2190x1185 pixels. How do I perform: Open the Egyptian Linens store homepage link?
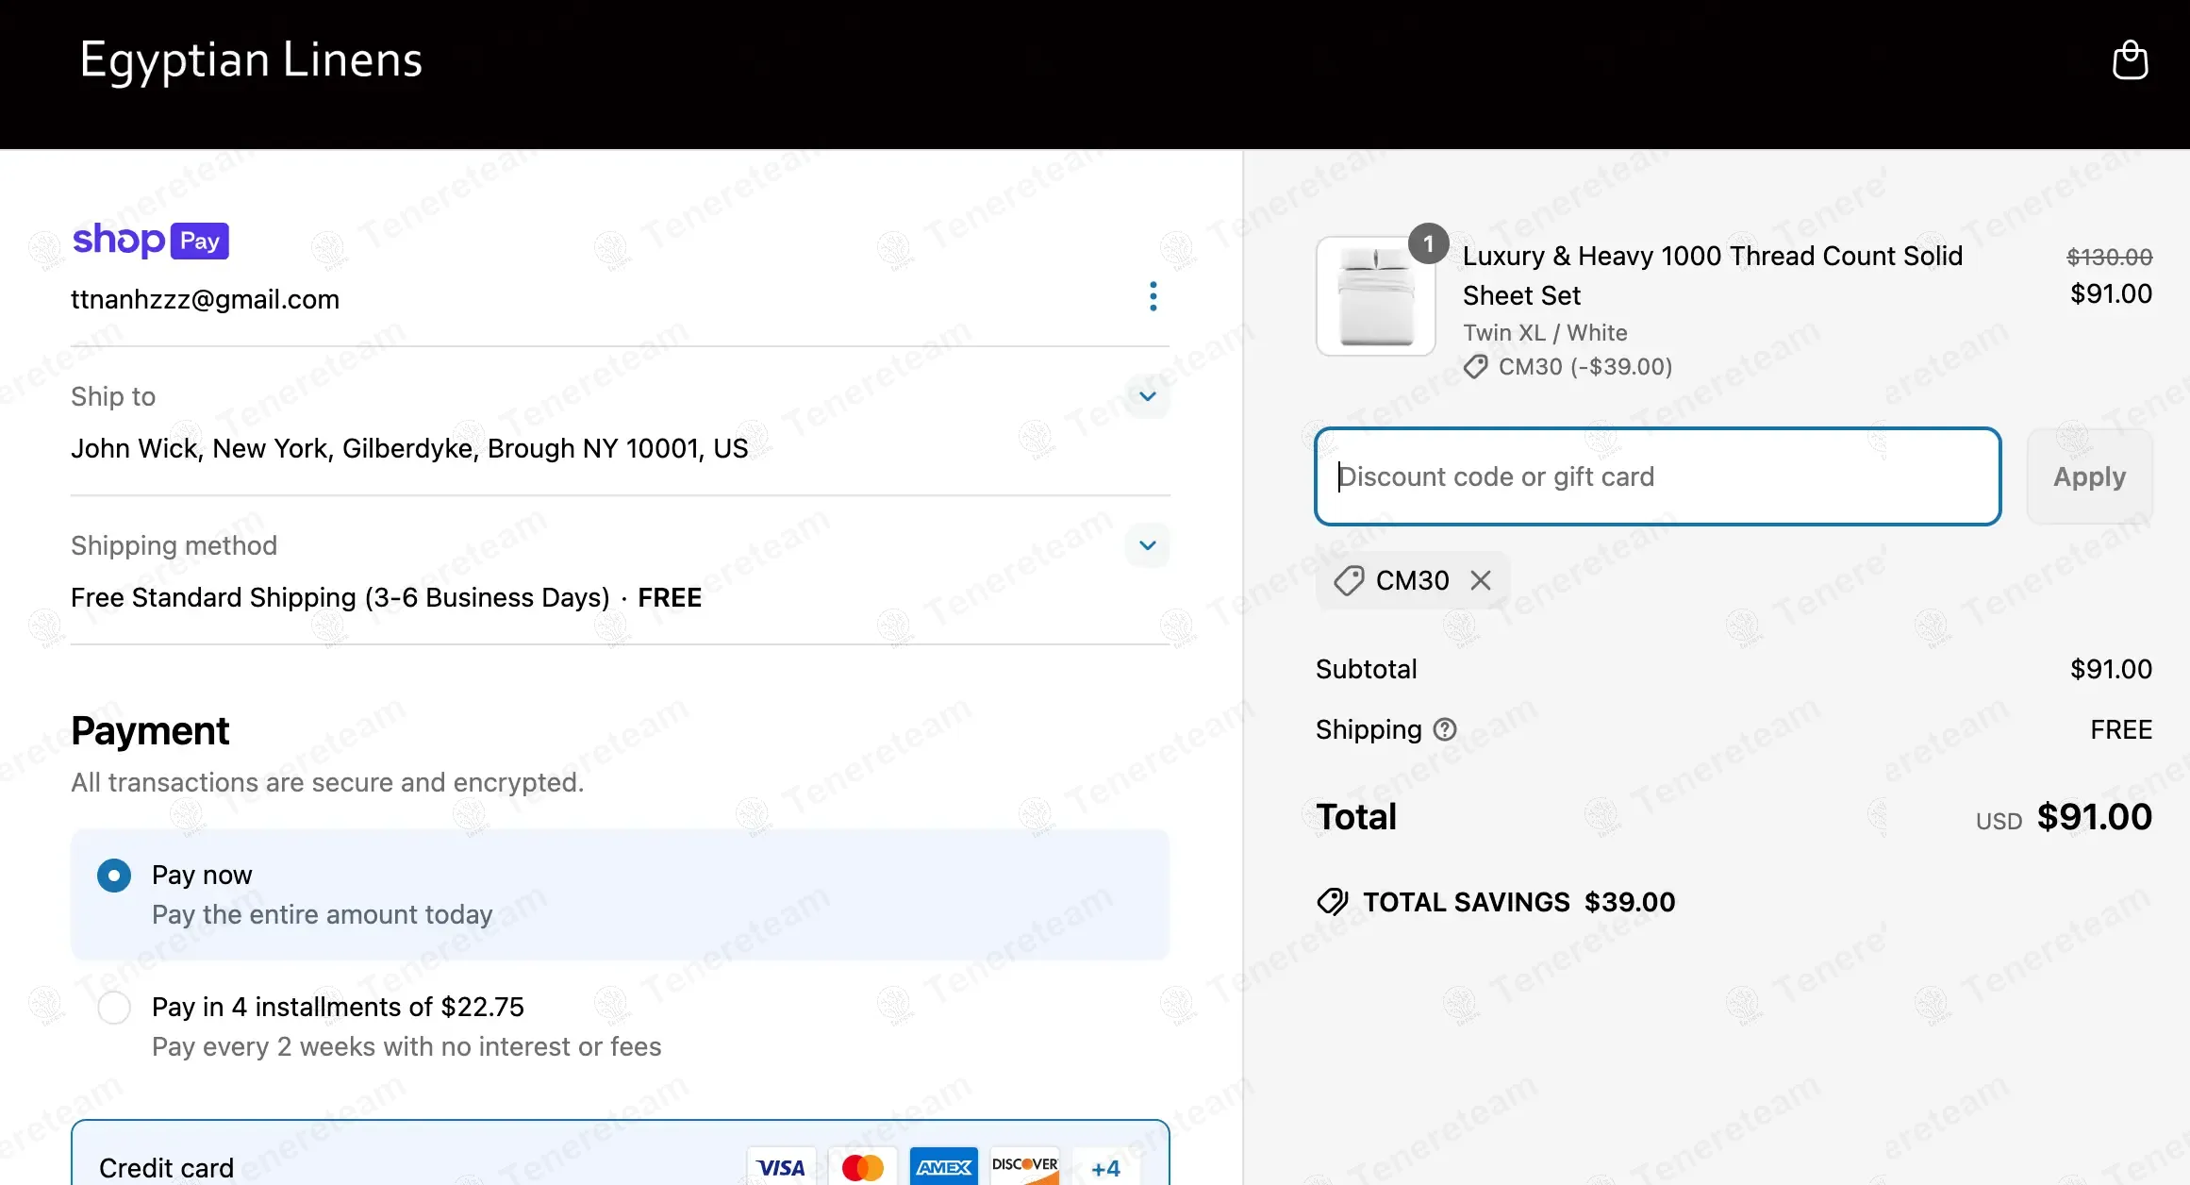[251, 59]
